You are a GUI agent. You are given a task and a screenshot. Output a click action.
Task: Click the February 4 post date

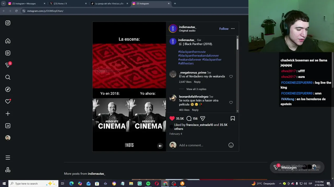coord(176,134)
